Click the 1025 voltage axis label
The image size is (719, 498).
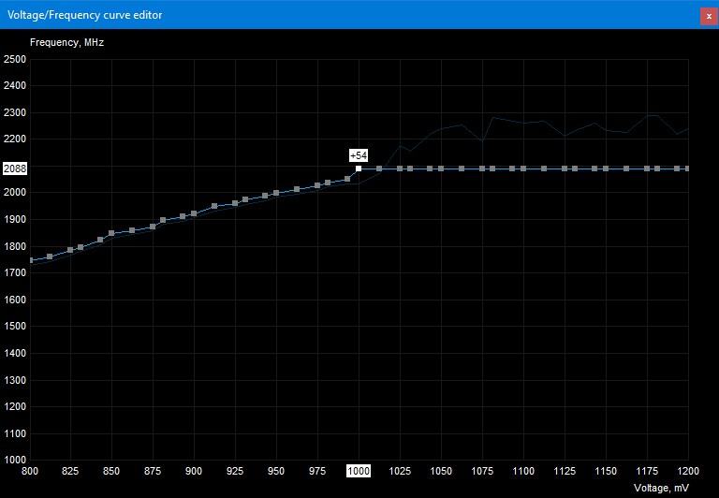click(x=400, y=471)
